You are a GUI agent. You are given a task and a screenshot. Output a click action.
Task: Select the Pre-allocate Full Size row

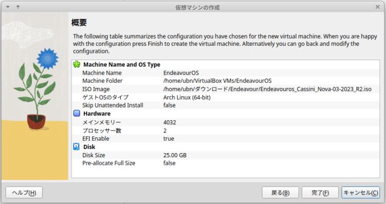pos(226,163)
